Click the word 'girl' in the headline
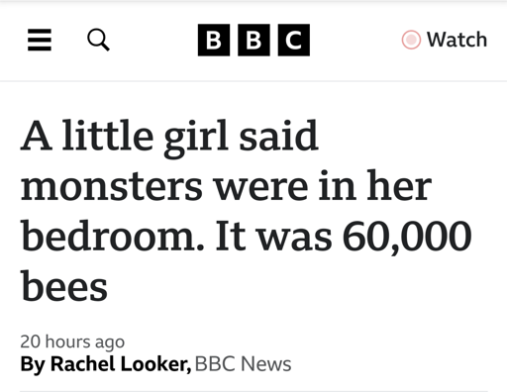The height and width of the screenshot is (392, 507). [x=196, y=140]
